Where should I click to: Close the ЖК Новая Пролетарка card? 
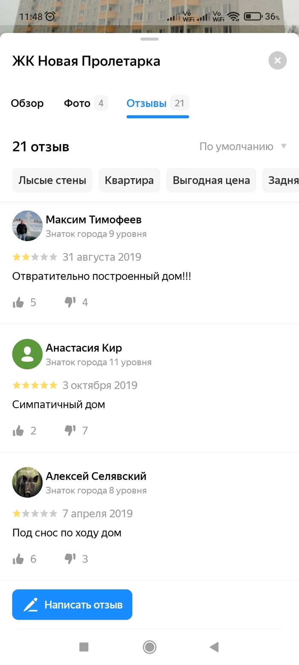pyautogui.click(x=278, y=60)
